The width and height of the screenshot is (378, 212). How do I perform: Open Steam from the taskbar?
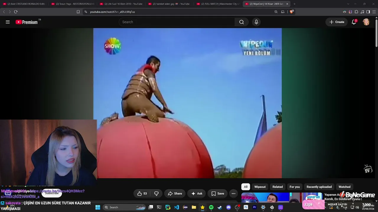tap(220, 207)
